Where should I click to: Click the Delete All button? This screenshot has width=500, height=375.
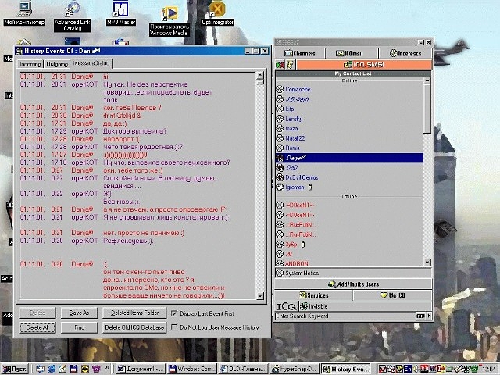[x=37, y=327]
